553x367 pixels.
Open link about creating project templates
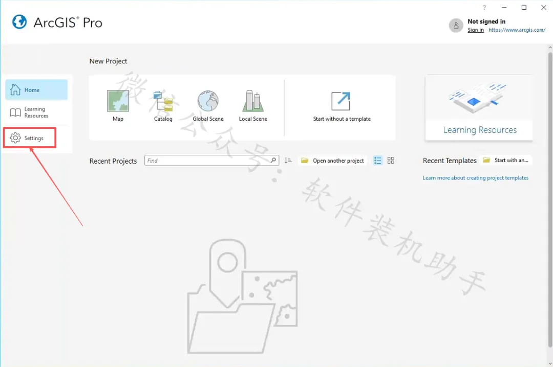[x=475, y=178]
